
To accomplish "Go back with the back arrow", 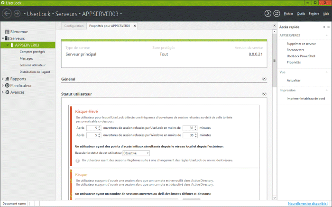I will [7, 14].
